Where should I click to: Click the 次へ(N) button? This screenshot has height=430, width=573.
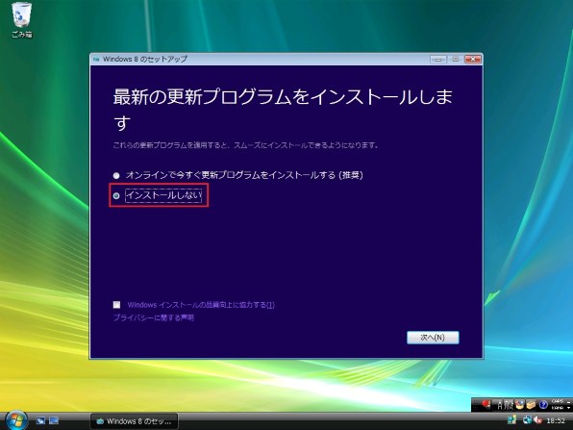coord(433,338)
